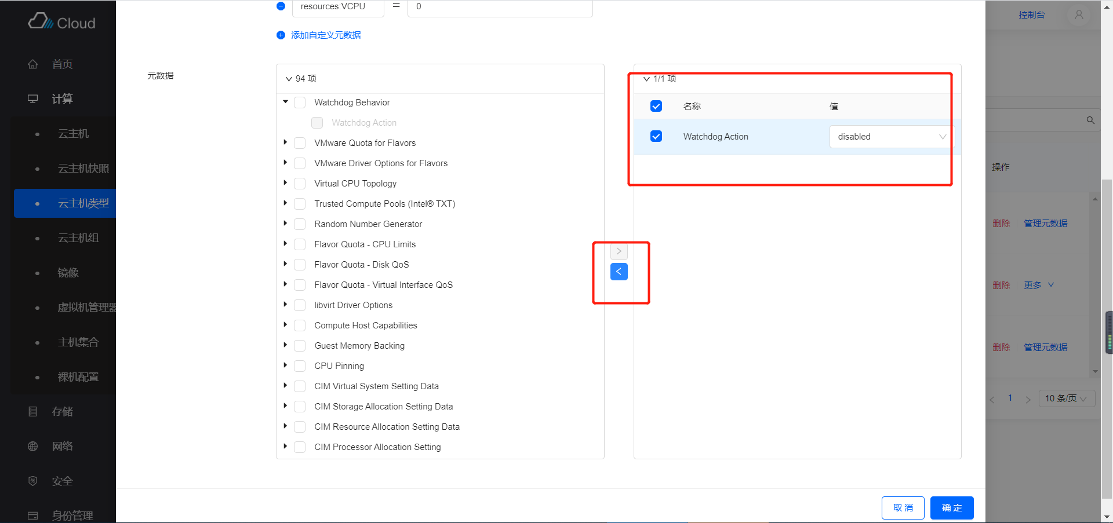Click the resources:VCPU value input field

click(x=500, y=7)
